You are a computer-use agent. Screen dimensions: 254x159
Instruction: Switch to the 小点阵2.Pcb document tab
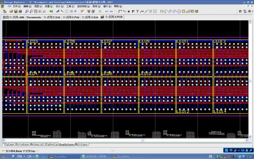[70, 17]
